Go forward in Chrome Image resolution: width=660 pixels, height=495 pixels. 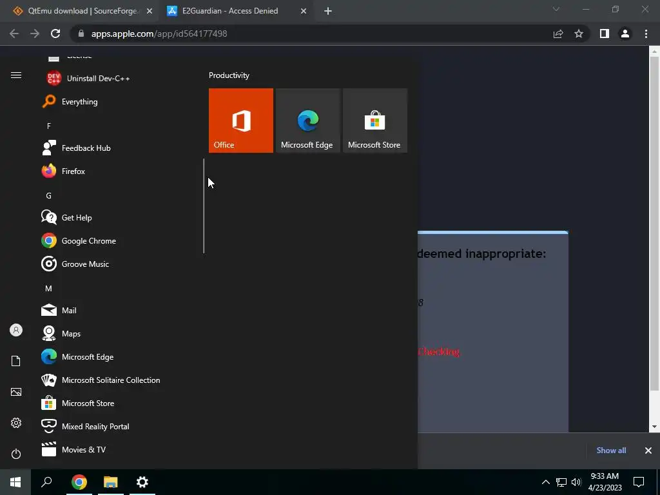coord(35,34)
